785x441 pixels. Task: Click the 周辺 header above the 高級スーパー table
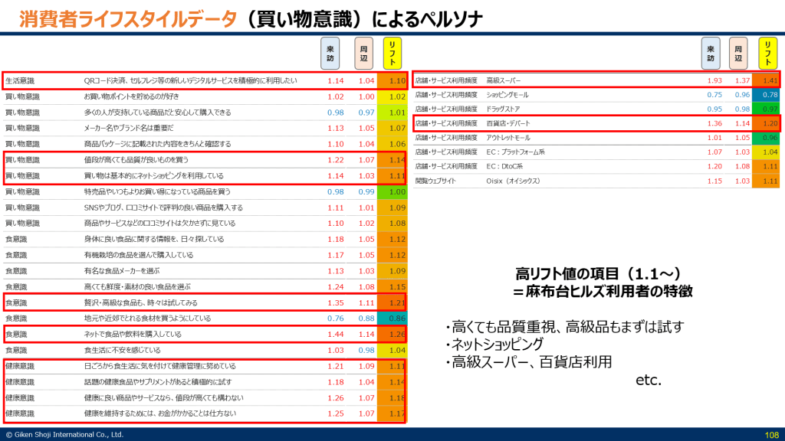(738, 54)
